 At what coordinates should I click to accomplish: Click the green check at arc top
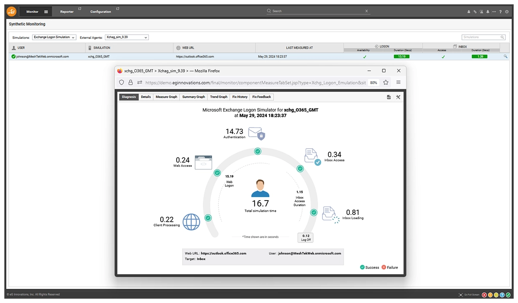coord(258,151)
